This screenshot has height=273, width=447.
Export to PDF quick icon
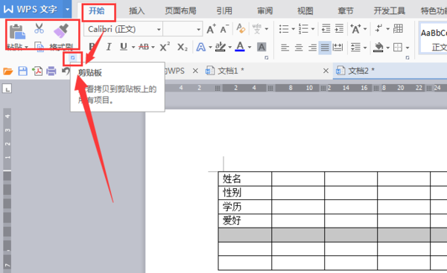pos(37,71)
